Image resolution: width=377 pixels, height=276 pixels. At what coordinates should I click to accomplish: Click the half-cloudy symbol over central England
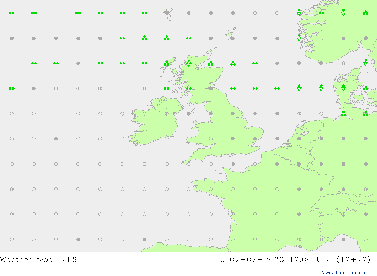[233, 139]
